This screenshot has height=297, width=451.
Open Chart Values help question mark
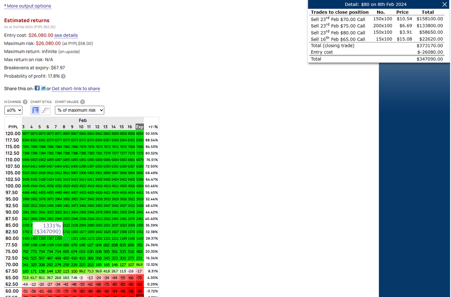coord(82,102)
